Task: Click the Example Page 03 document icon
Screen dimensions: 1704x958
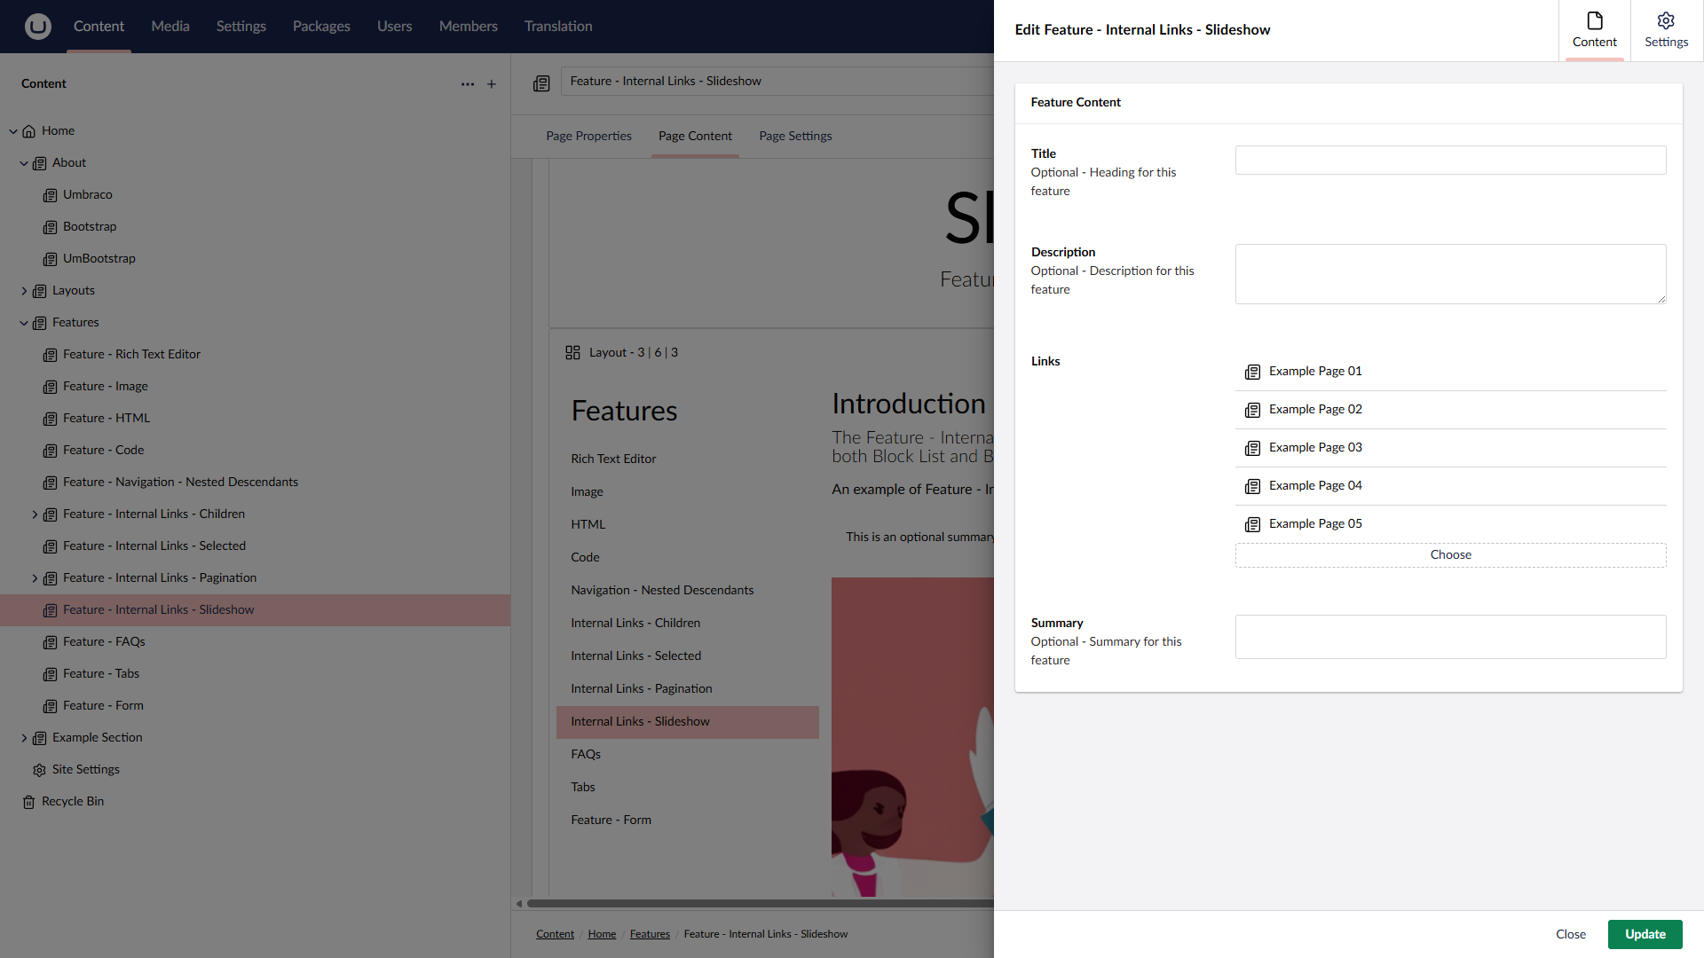Action: pos(1252,448)
